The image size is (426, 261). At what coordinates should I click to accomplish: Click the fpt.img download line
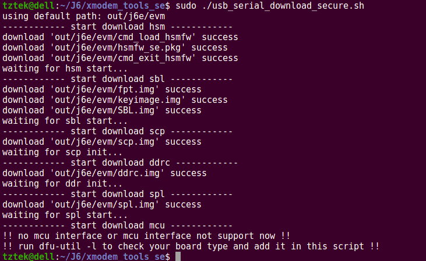pyautogui.click(x=101, y=90)
